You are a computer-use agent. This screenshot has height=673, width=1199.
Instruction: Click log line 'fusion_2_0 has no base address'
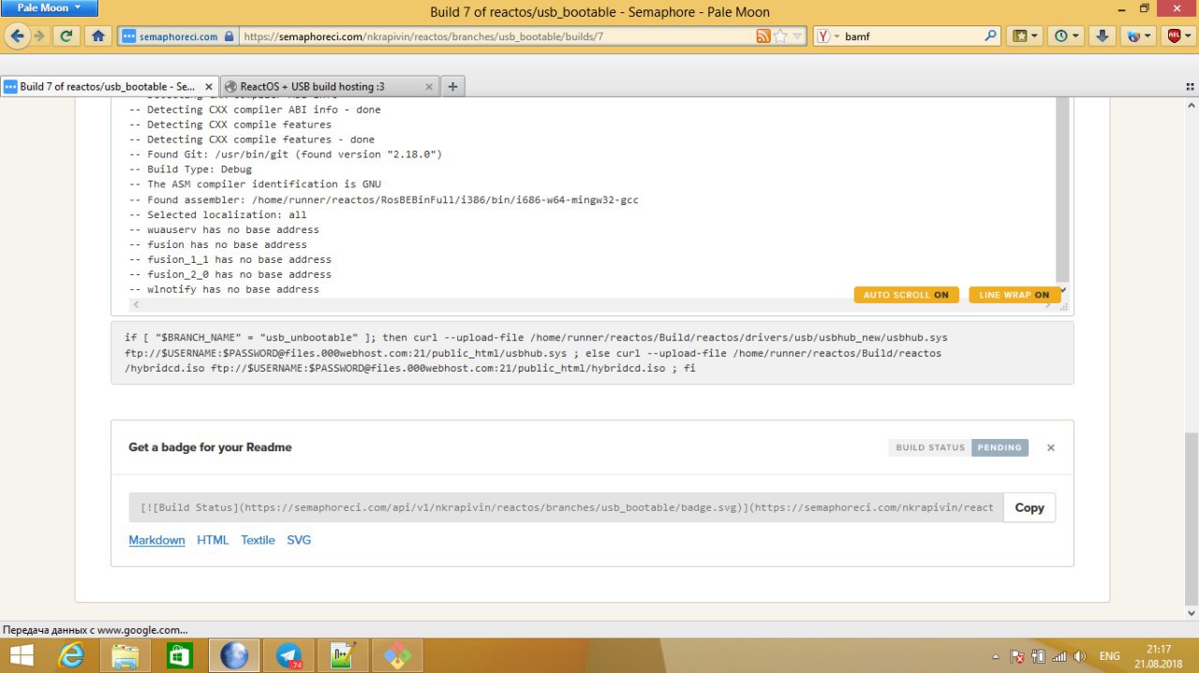point(230,274)
